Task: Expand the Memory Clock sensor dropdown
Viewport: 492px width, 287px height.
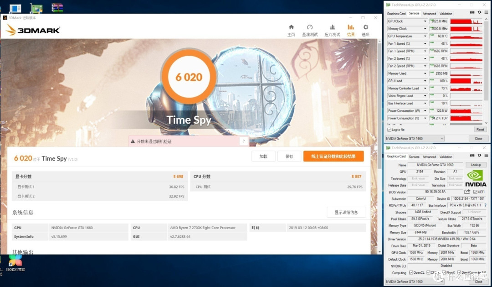Action: click(x=425, y=29)
